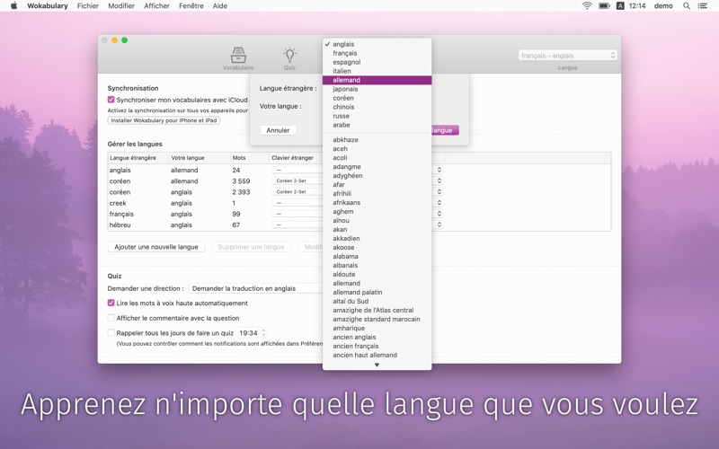Select afrikaans in the language list
The height and width of the screenshot is (449, 719).
click(x=377, y=203)
